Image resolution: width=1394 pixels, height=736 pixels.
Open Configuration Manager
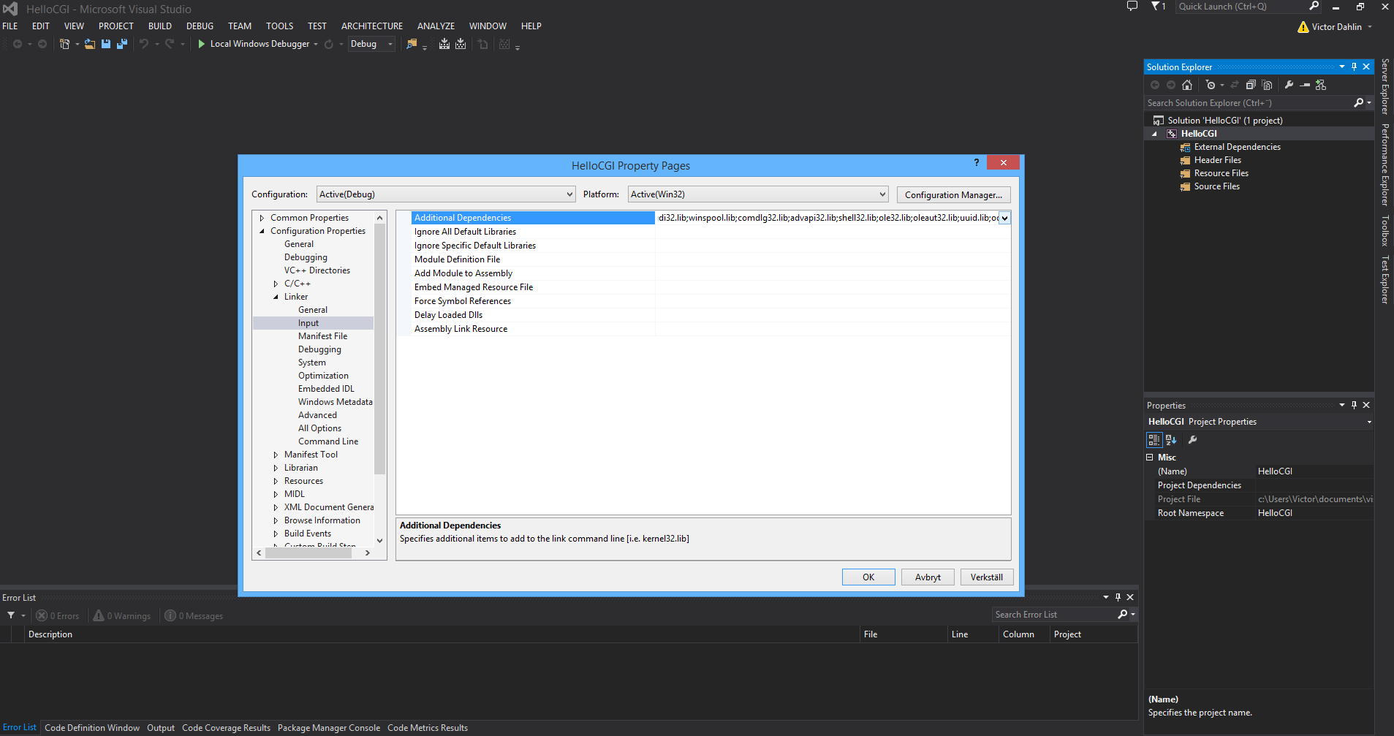(953, 195)
